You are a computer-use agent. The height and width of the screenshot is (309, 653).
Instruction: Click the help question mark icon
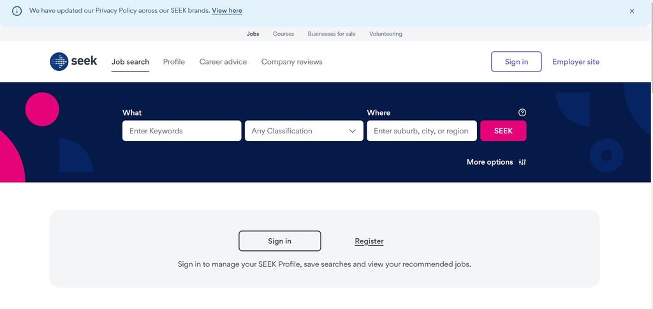pyautogui.click(x=522, y=112)
